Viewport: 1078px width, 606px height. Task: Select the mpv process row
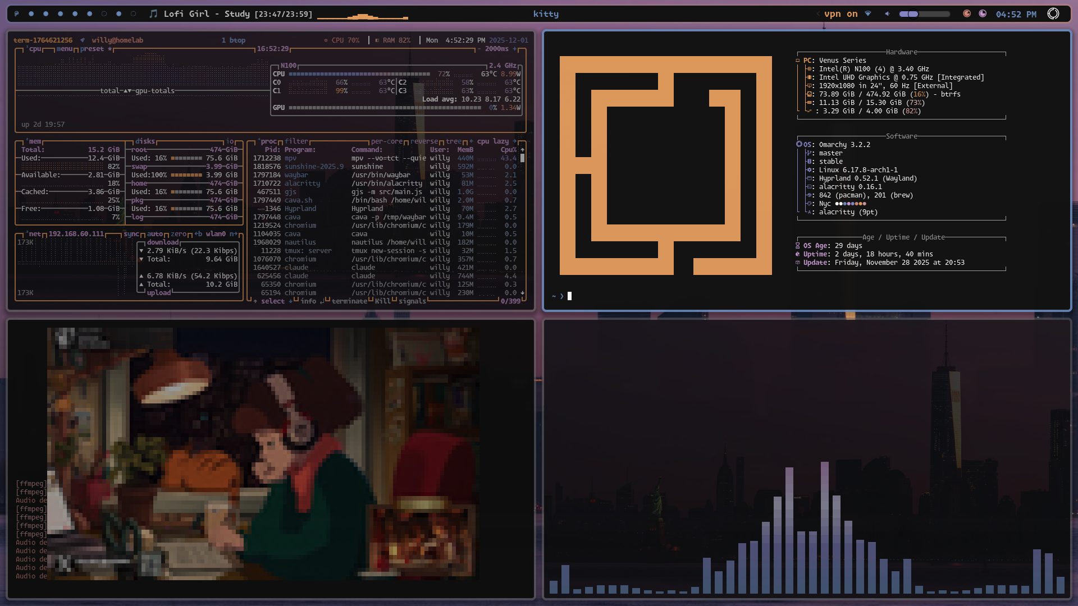385,158
